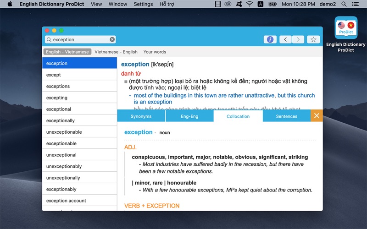This screenshot has height=229, width=367.
Task: Click the Creative Cloud menu bar icon
Action: tap(228, 4)
